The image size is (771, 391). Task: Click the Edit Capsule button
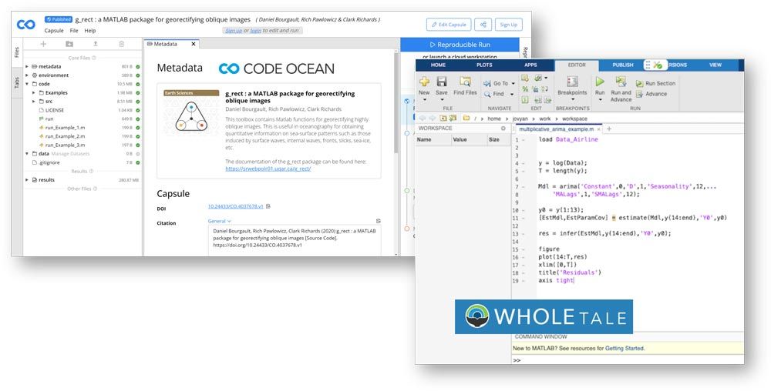point(448,25)
